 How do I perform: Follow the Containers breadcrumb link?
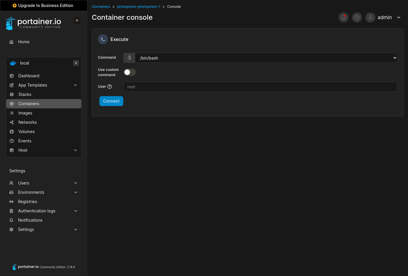click(x=101, y=7)
